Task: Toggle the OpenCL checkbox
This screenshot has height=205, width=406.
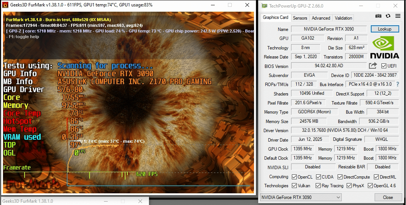Action: coord(294,177)
